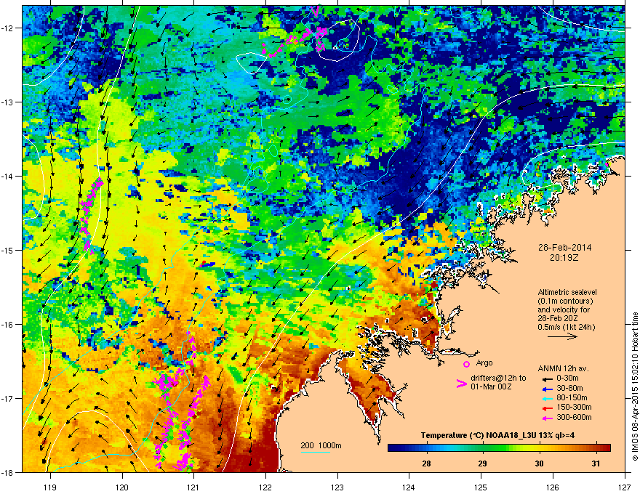Image resolution: width=640 pixels, height=494 pixels.
Task: Select the black 0-30m arrow legend symbol
Action: [548, 378]
